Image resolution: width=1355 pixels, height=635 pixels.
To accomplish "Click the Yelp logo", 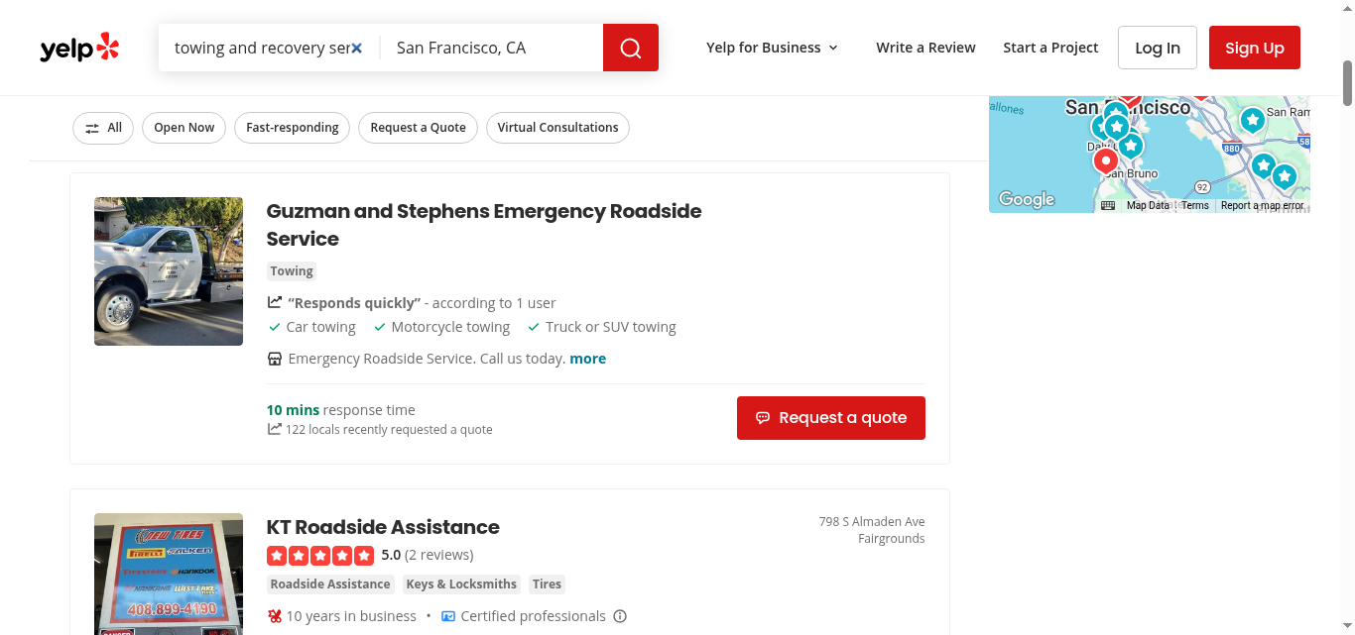I will (x=79, y=48).
